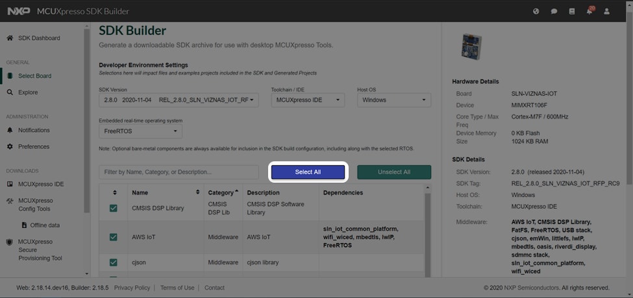Toggle the AWS IoT checkbox
The width and height of the screenshot is (633, 298).
(114, 237)
